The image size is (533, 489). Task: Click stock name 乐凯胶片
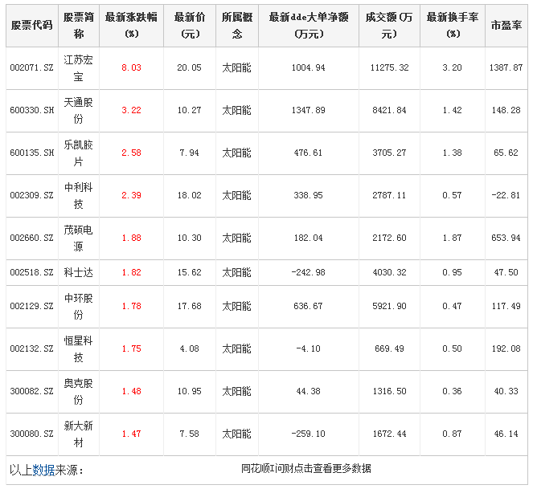[x=79, y=153]
